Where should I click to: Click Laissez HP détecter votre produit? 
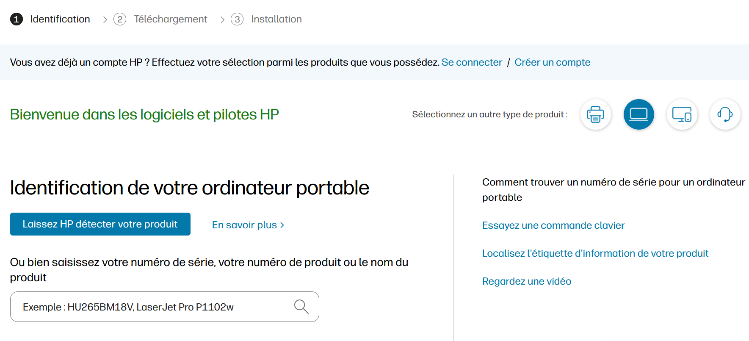click(x=100, y=224)
